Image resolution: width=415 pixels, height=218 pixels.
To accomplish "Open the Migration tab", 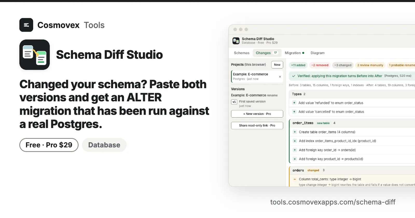I will click(x=294, y=53).
